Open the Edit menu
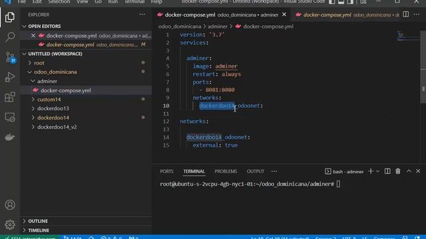This screenshot has width=426, height=239. click(37, 1)
